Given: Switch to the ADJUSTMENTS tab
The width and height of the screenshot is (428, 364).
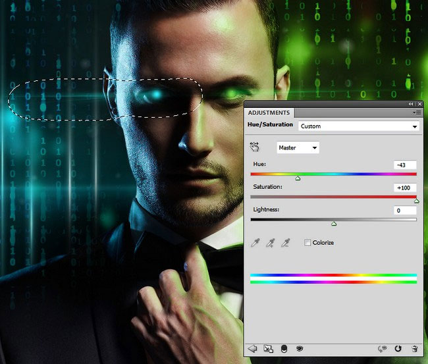Looking at the screenshot, I should [x=269, y=113].
